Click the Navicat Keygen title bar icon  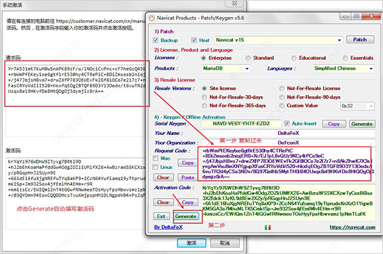[152, 18]
